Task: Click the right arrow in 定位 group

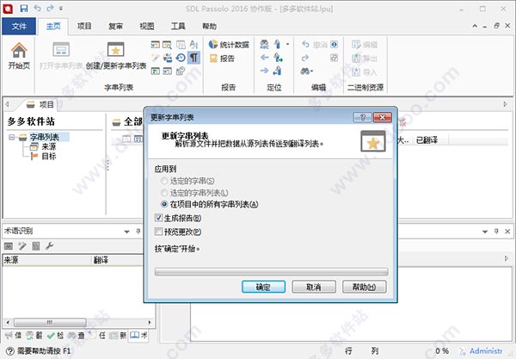Action: pos(264,71)
